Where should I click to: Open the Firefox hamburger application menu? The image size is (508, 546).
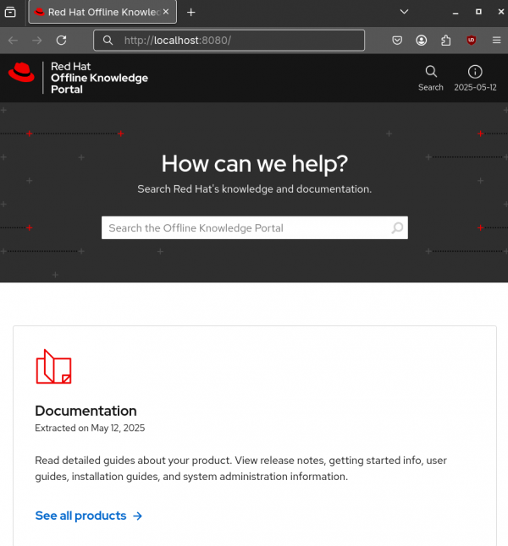click(x=496, y=41)
